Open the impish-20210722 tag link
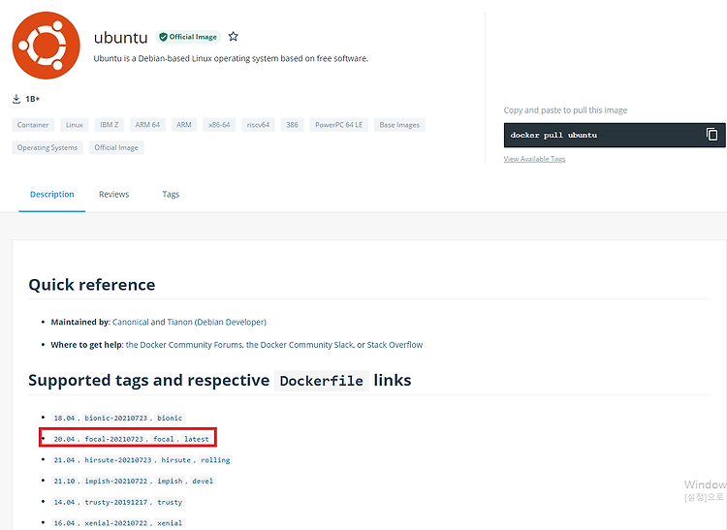The height and width of the screenshot is (530, 727). tap(116, 481)
